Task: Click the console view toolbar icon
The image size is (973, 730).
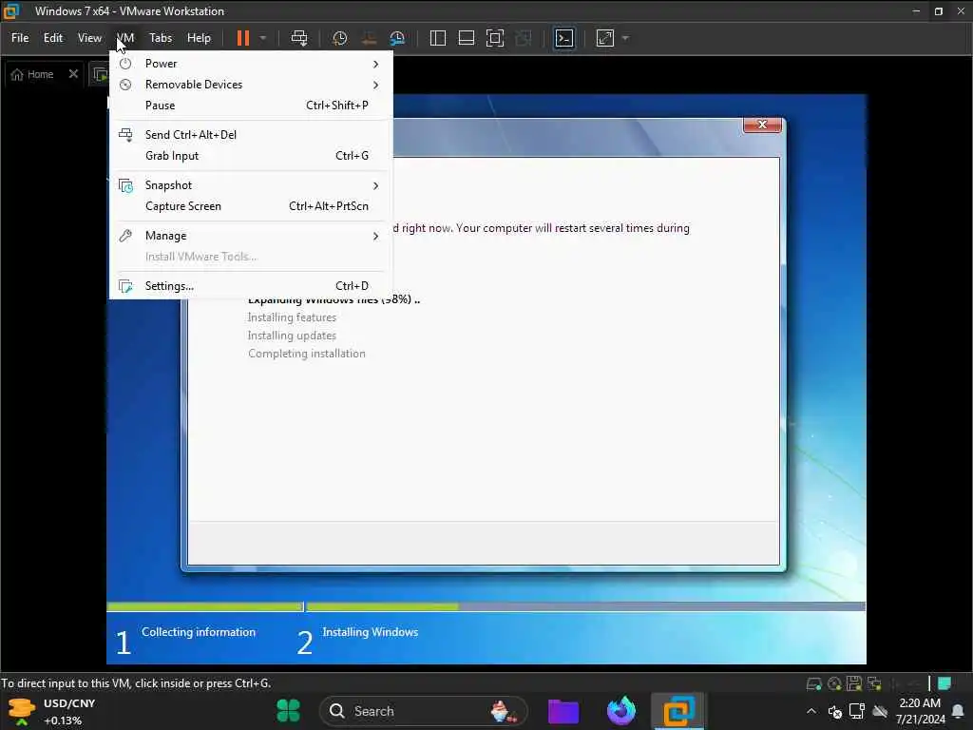Action: click(x=564, y=38)
